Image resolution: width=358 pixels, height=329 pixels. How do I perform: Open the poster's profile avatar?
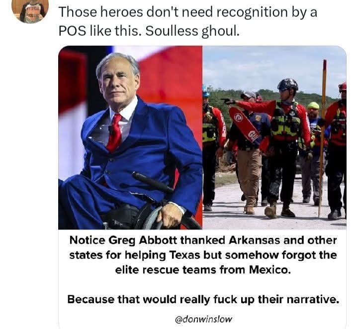30,11
